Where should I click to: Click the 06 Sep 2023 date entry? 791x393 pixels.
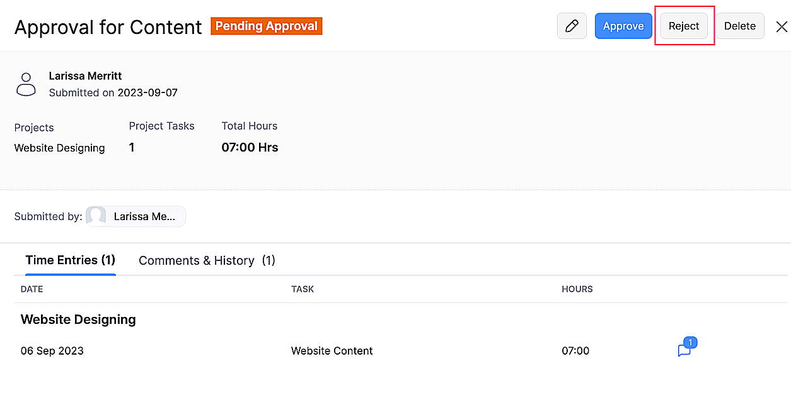(52, 351)
